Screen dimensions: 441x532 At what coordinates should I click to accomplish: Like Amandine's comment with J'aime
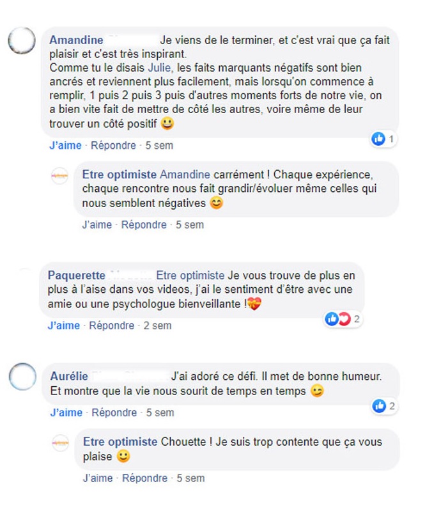[x=65, y=145]
